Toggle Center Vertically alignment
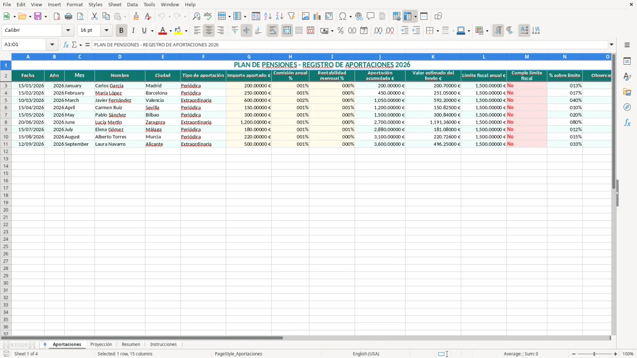Image resolution: width=637 pixels, height=358 pixels. (x=246, y=31)
